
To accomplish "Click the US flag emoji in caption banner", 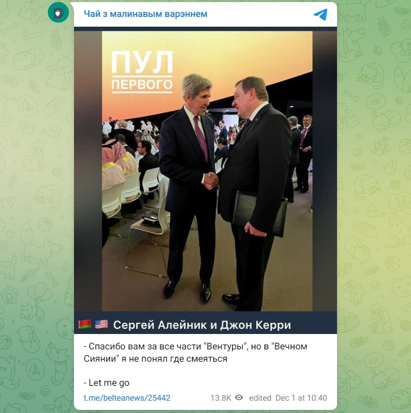I will click(101, 324).
